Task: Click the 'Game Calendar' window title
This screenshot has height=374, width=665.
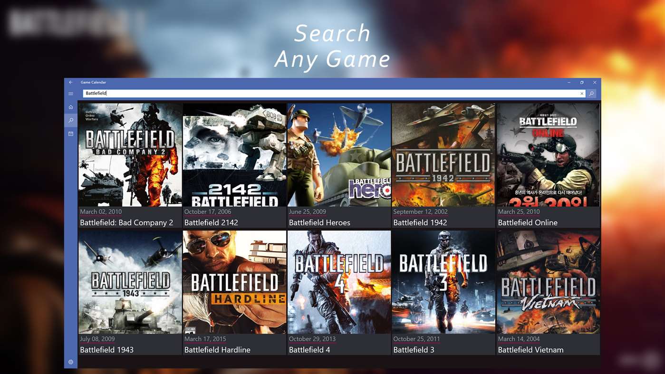Action: [94, 82]
